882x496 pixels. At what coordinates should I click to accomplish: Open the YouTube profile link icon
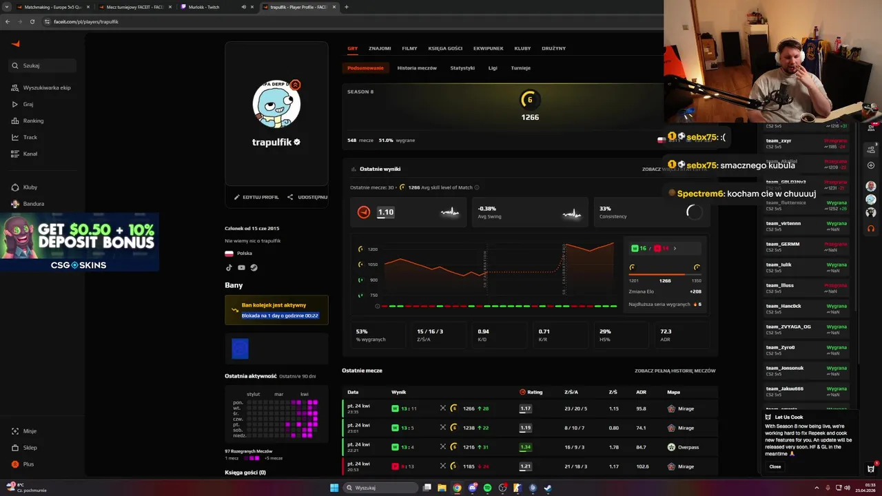pyautogui.click(x=241, y=267)
